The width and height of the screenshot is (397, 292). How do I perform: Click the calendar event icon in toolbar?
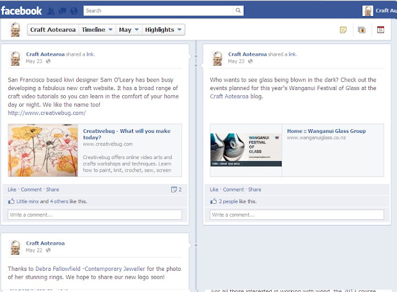[x=380, y=30]
